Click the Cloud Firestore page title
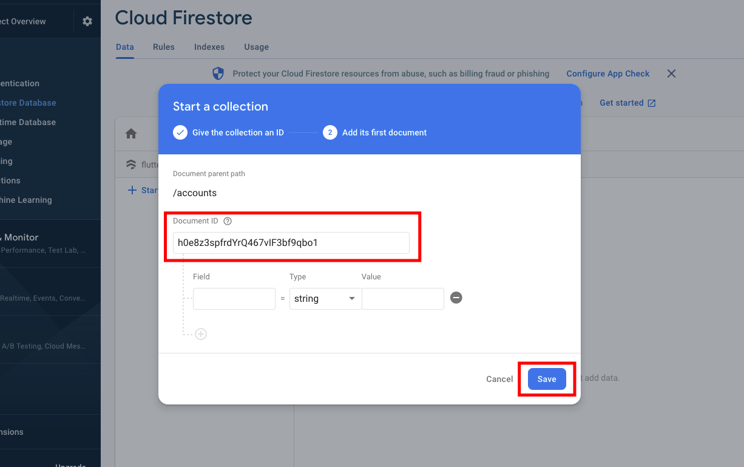Image resolution: width=744 pixels, height=467 pixels. [x=184, y=18]
